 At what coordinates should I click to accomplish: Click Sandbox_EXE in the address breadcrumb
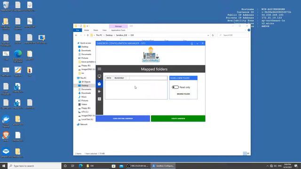tap(121, 35)
